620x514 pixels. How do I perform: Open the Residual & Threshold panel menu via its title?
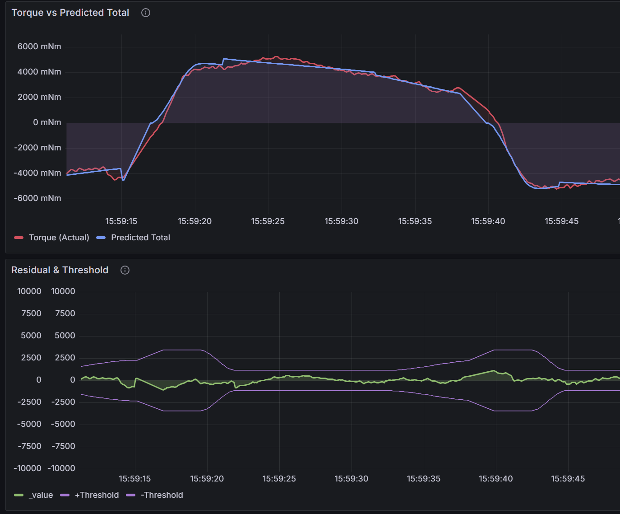pyautogui.click(x=60, y=270)
